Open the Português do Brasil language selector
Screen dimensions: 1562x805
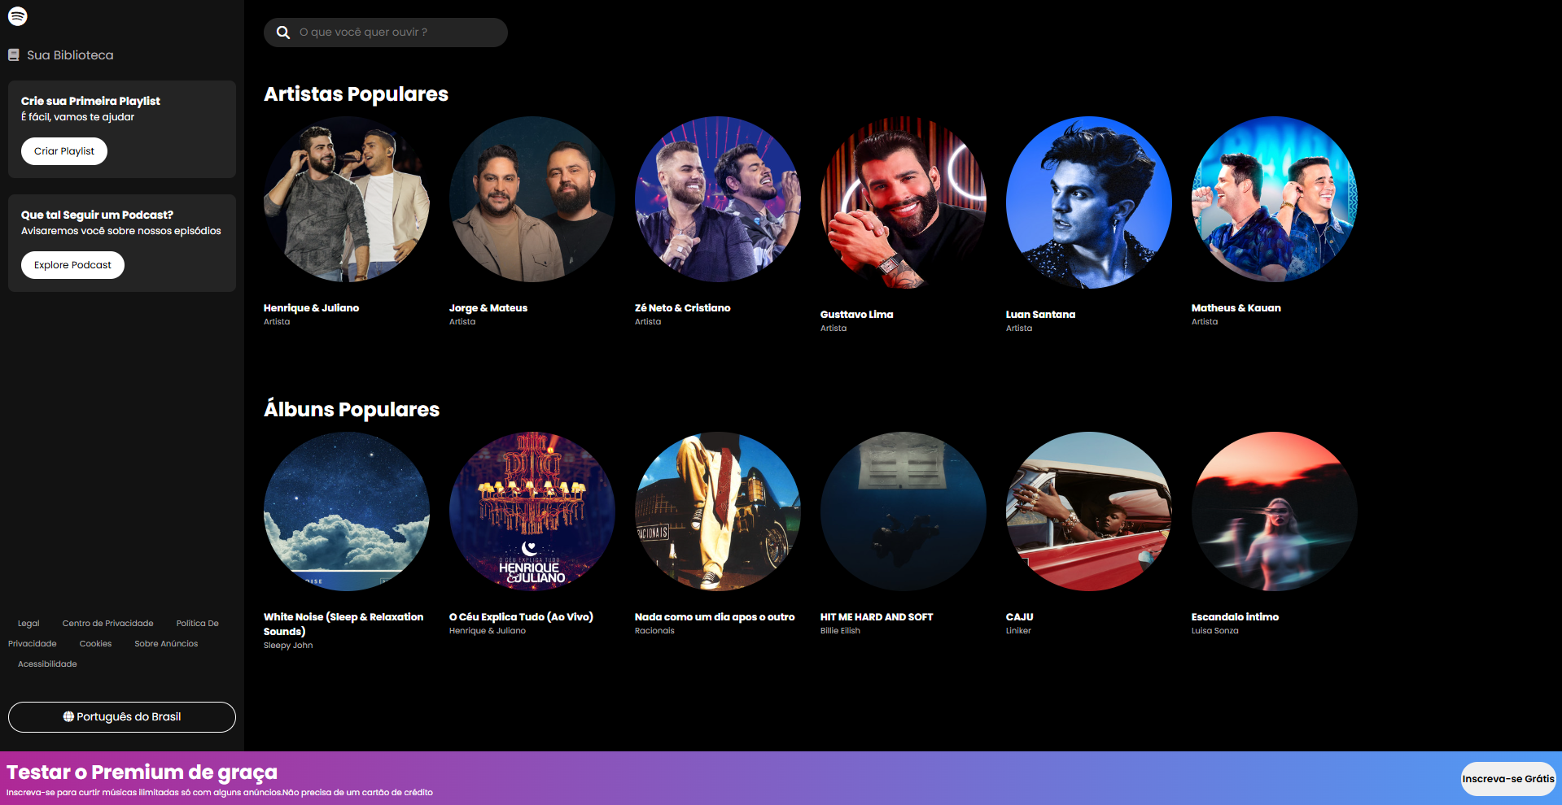(122, 717)
